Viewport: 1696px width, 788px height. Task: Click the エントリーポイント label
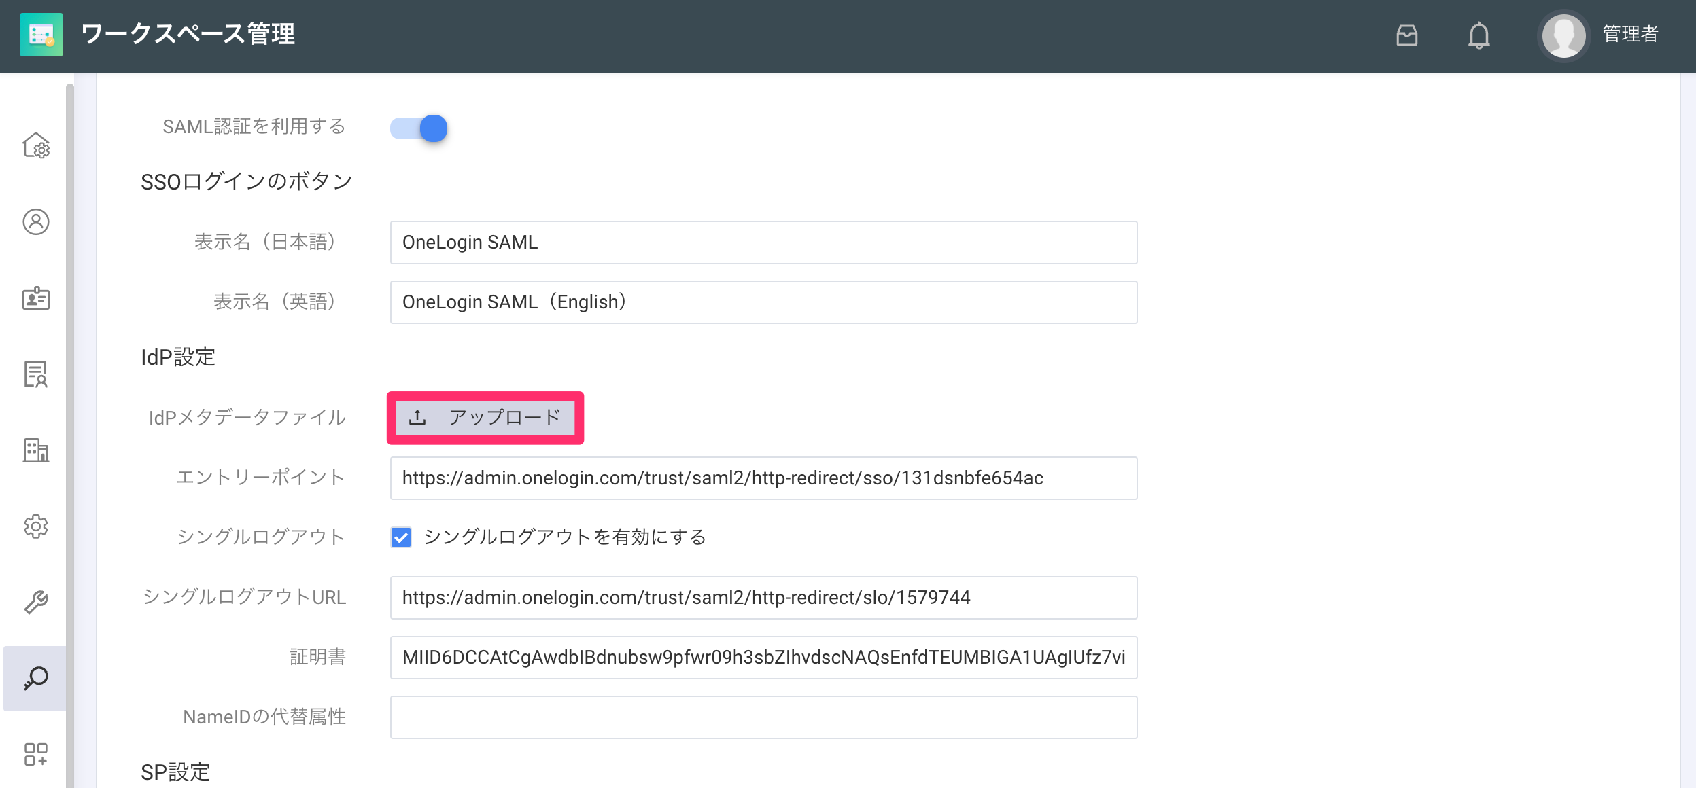pyautogui.click(x=261, y=478)
